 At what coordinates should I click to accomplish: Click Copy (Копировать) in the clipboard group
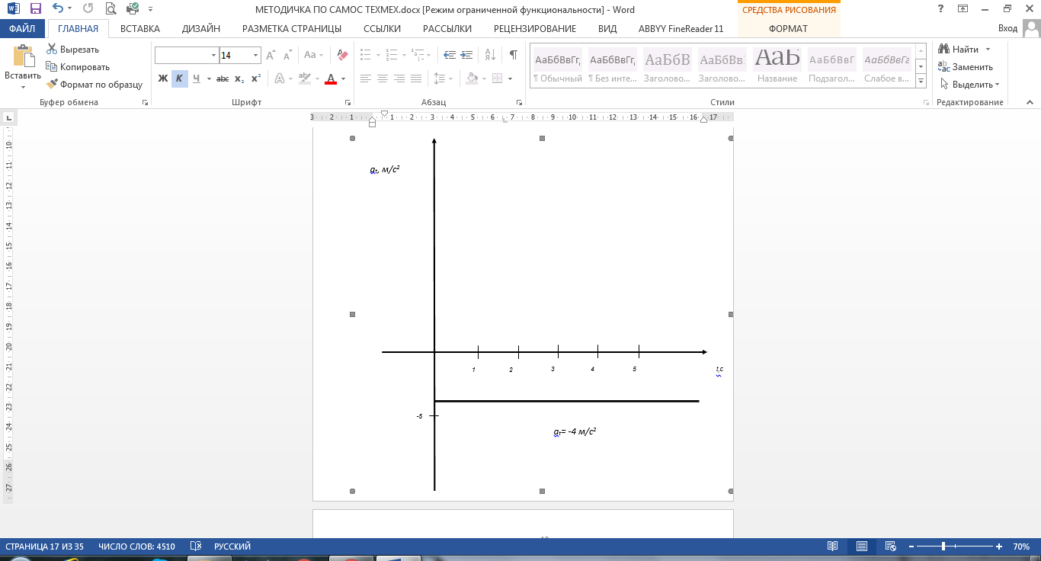[x=78, y=66]
